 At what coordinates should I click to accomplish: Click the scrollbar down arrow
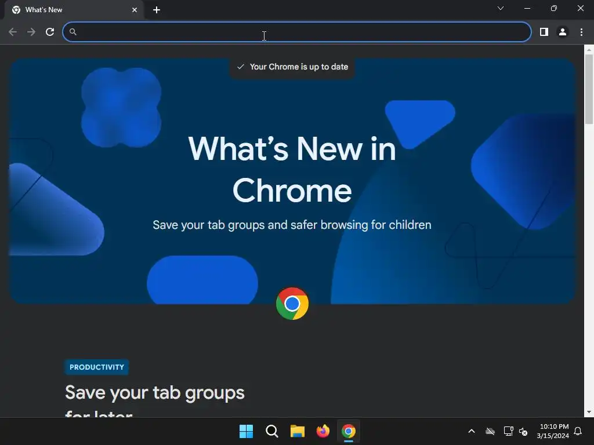589,412
